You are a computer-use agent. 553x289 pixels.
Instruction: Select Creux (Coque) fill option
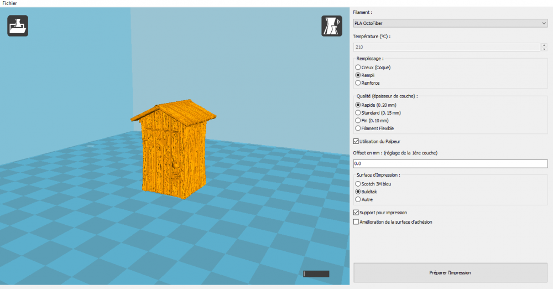373,68
